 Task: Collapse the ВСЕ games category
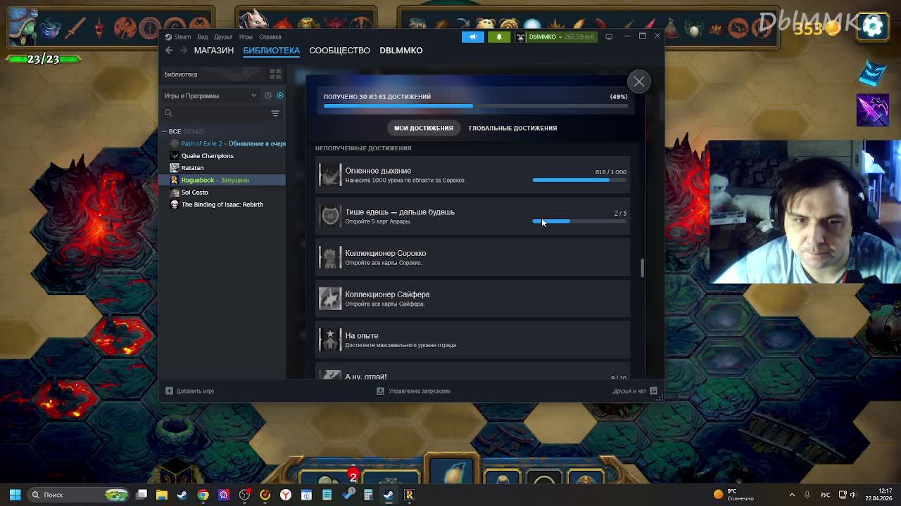164,131
